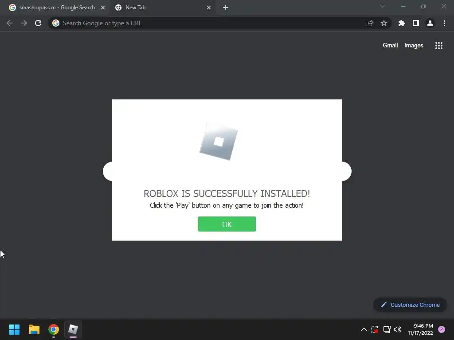The width and height of the screenshot is (454, 340).
Task: Click the sync update tray icon
Action: pos(375,329)
